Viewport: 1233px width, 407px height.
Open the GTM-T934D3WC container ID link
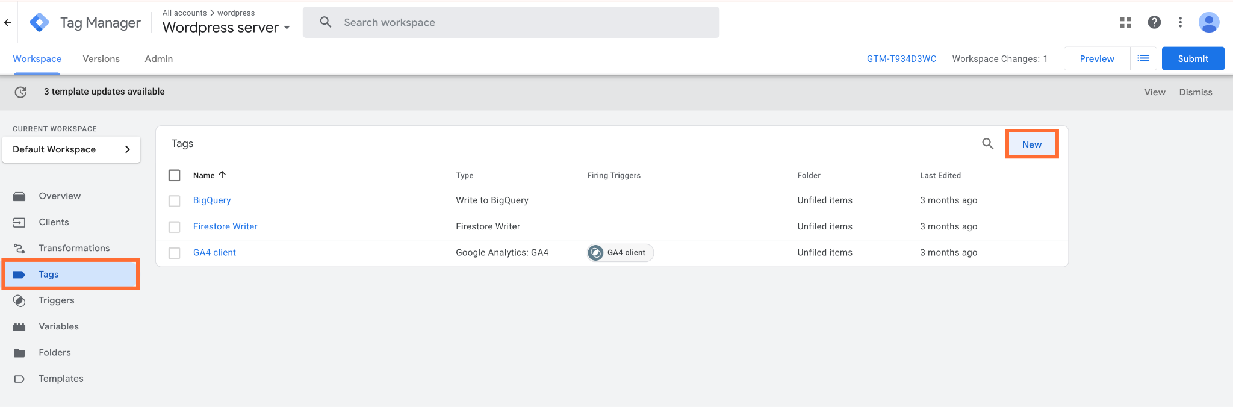point(901,59)
